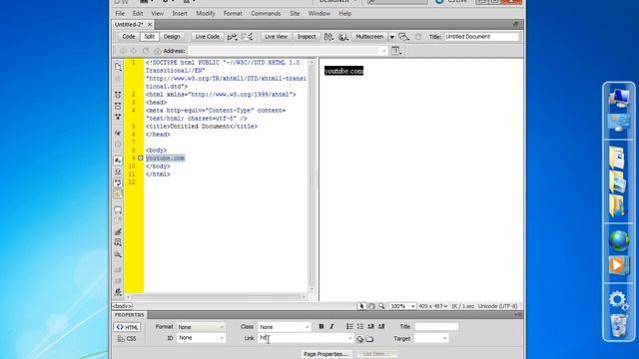Apply ordered list formatting

click(x=360, y=326)
